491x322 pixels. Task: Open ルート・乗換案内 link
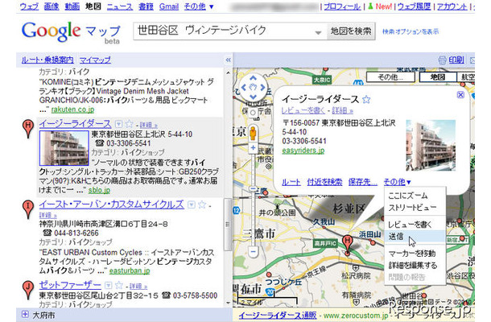(47, 60)
